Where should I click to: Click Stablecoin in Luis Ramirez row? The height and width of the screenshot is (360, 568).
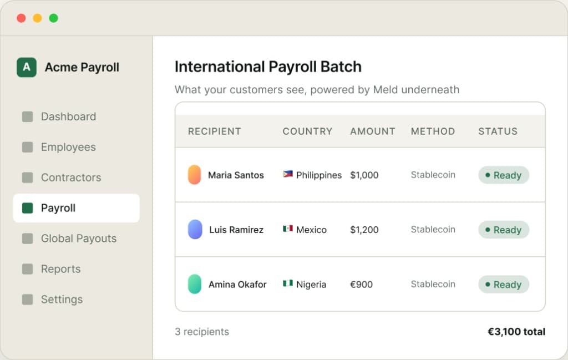tap(433, 230)
